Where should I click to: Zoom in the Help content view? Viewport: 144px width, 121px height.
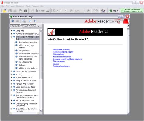click(x=30, y=21)
